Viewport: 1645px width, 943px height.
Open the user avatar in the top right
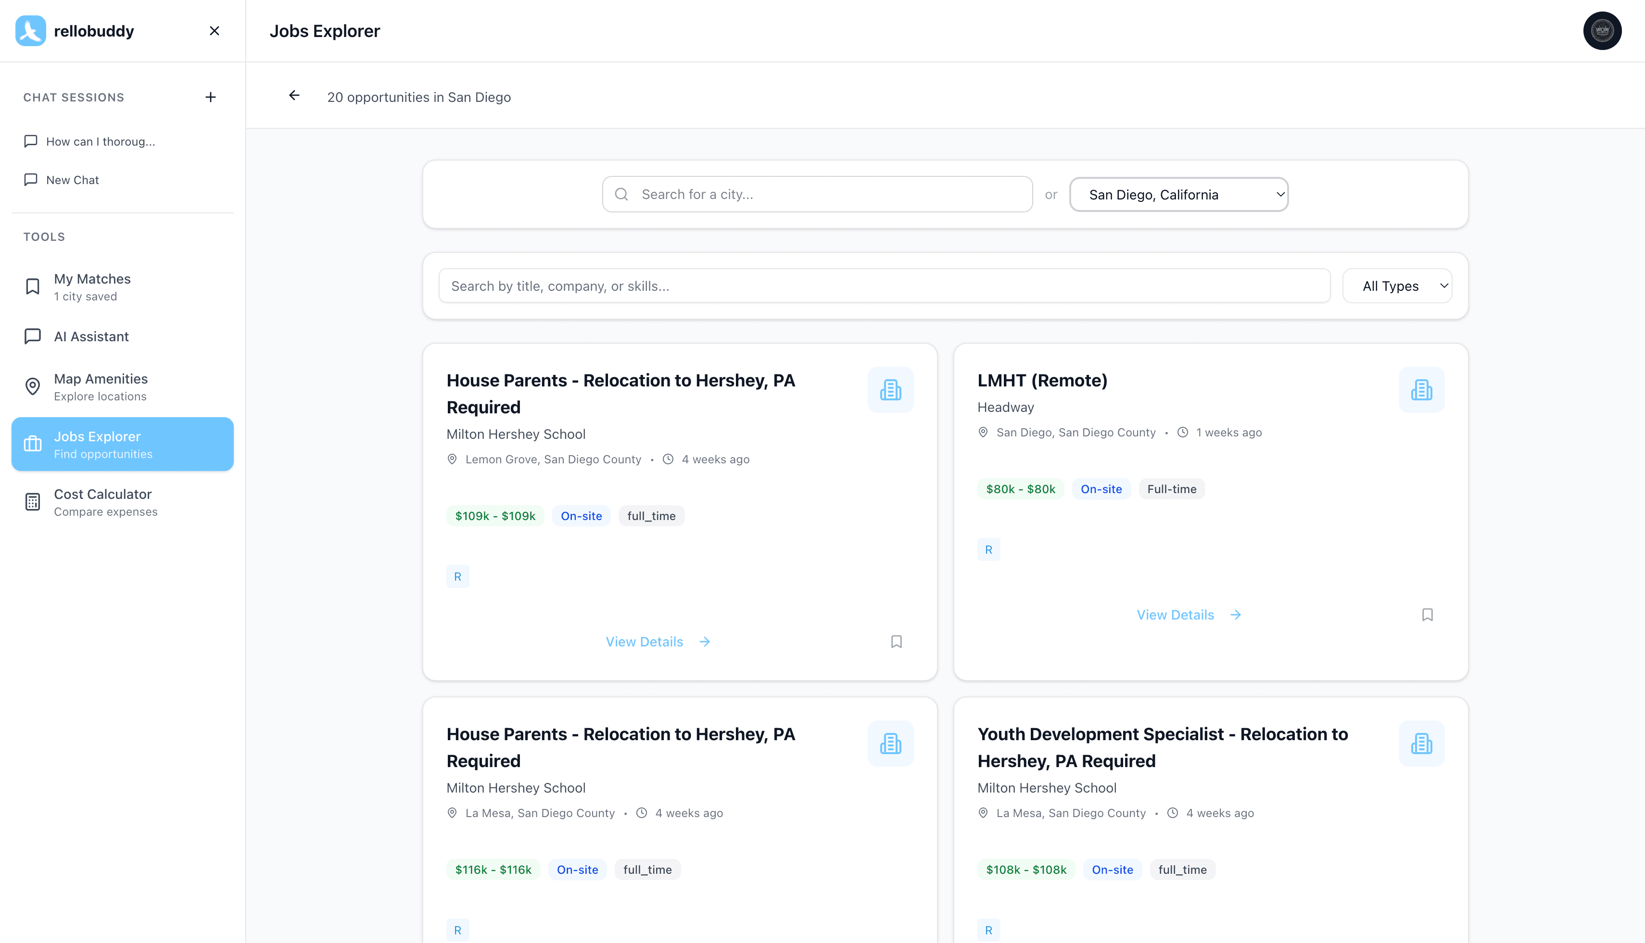point(1602,30)
